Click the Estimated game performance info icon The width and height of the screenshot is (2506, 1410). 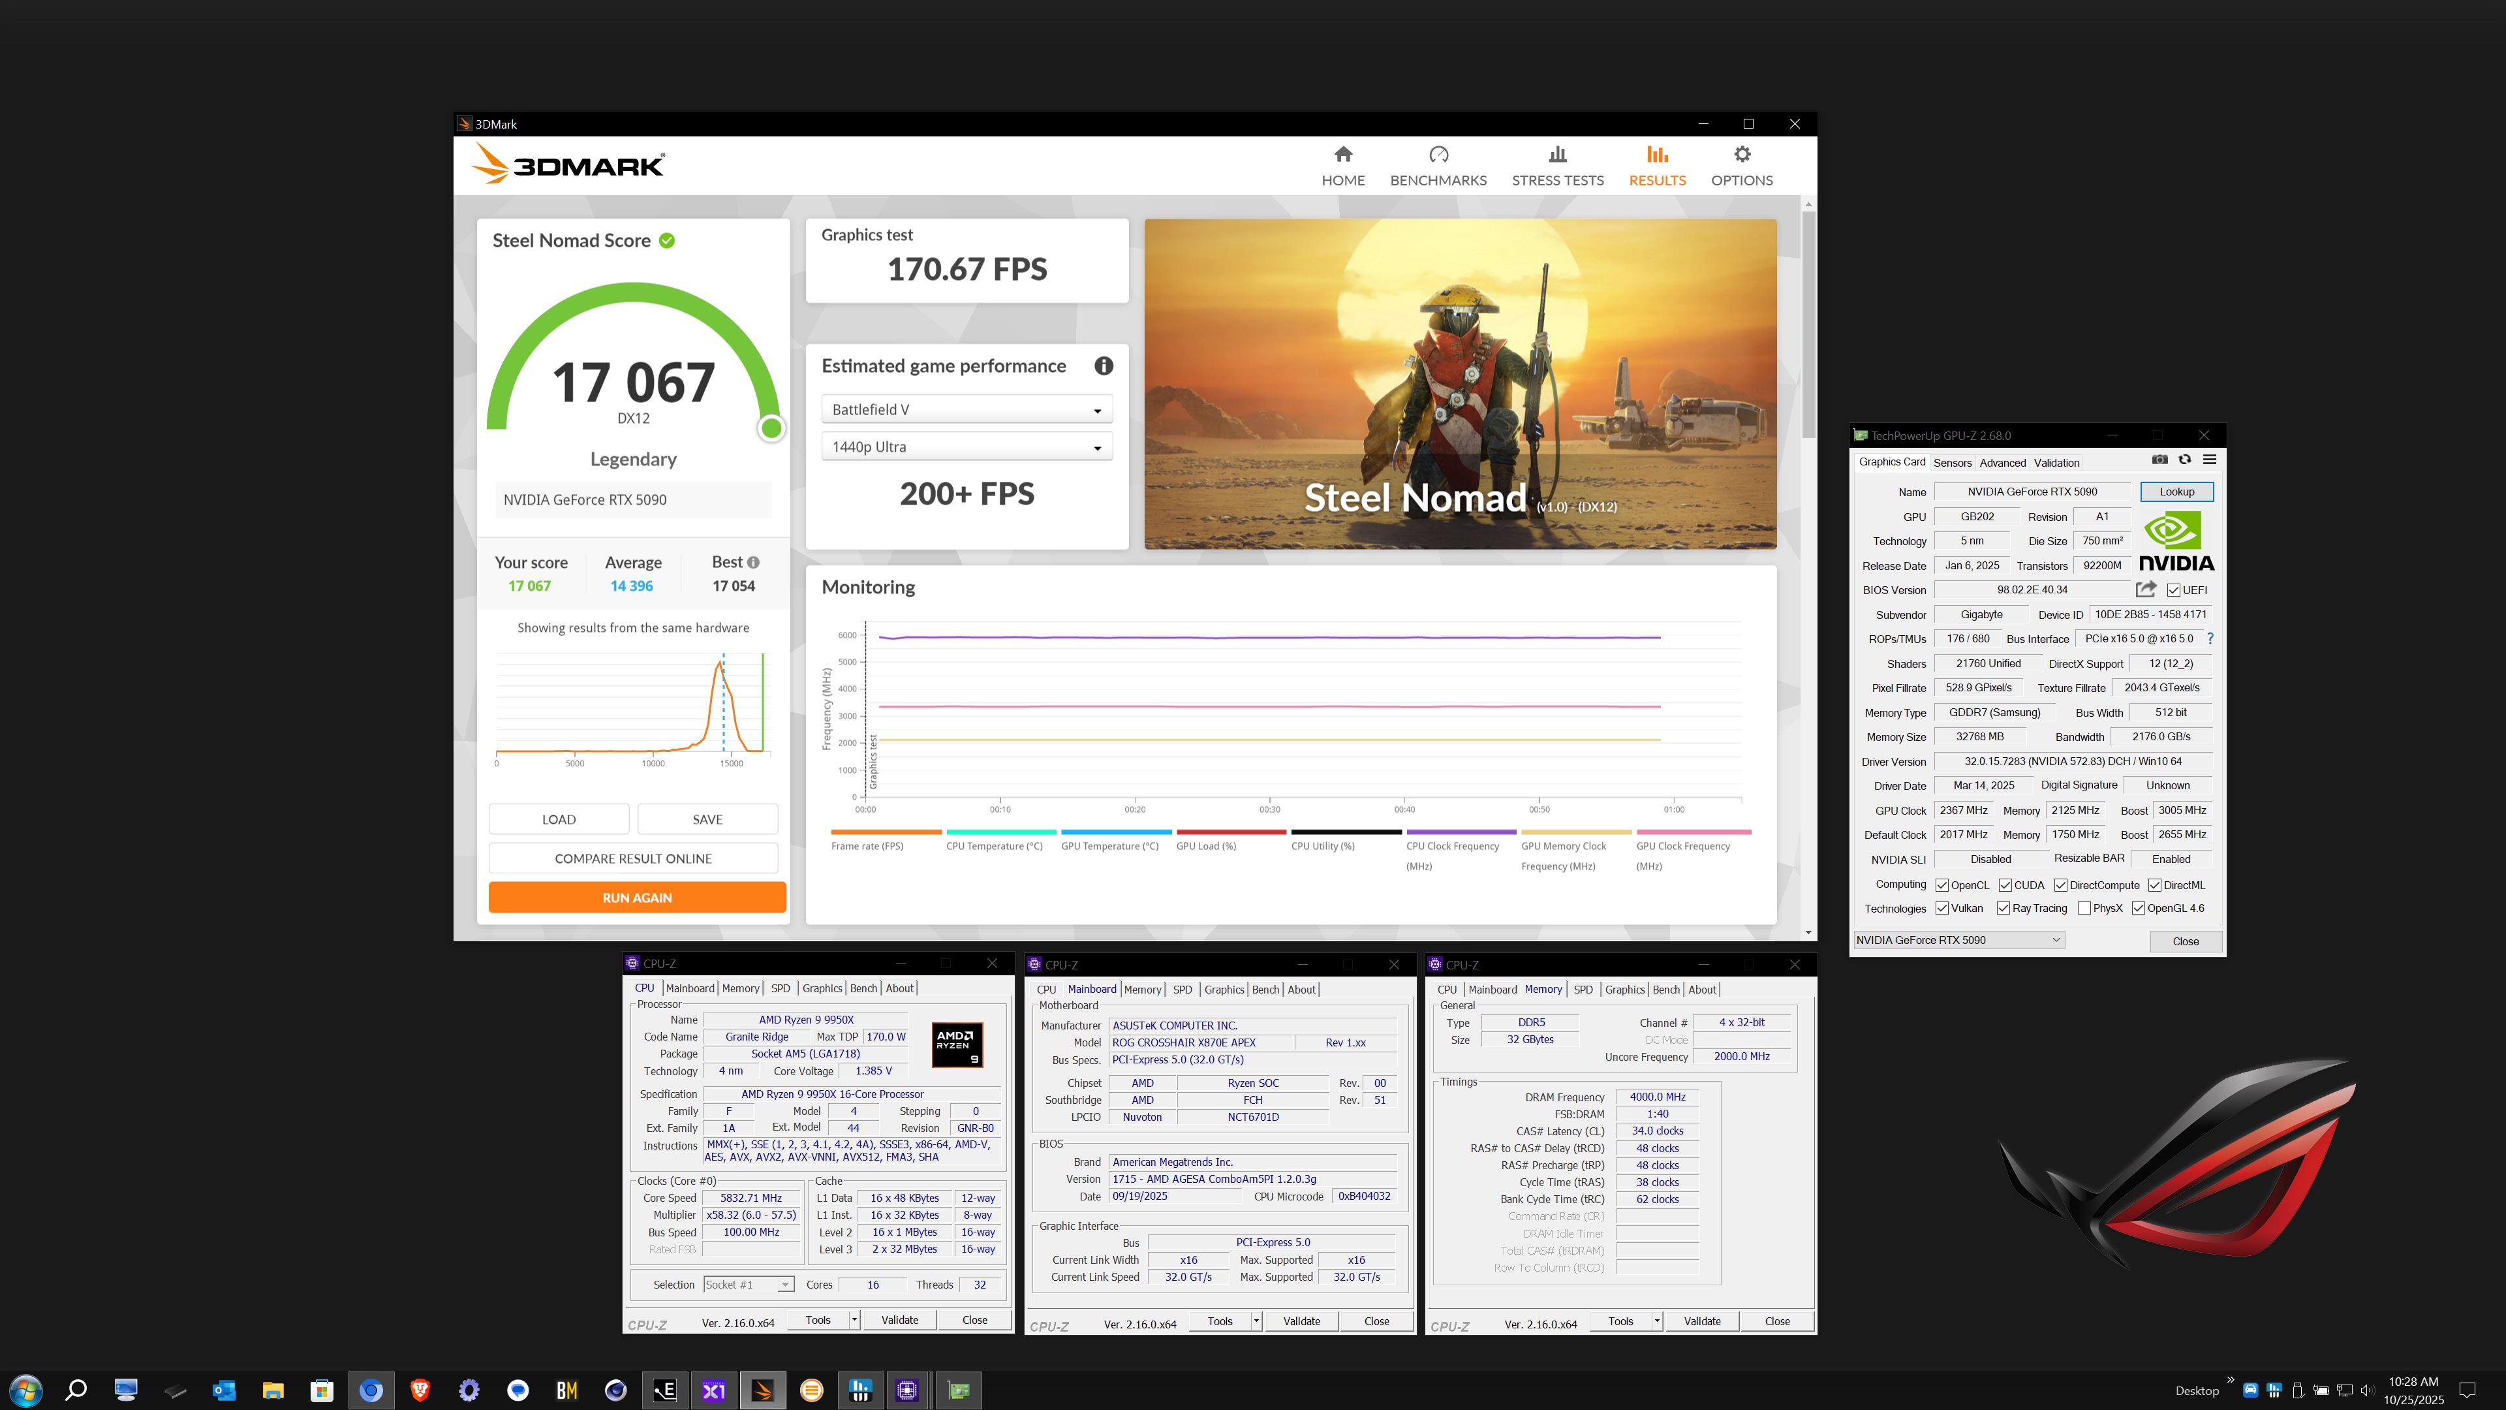pyautogui.click(x=1103, y=366)
